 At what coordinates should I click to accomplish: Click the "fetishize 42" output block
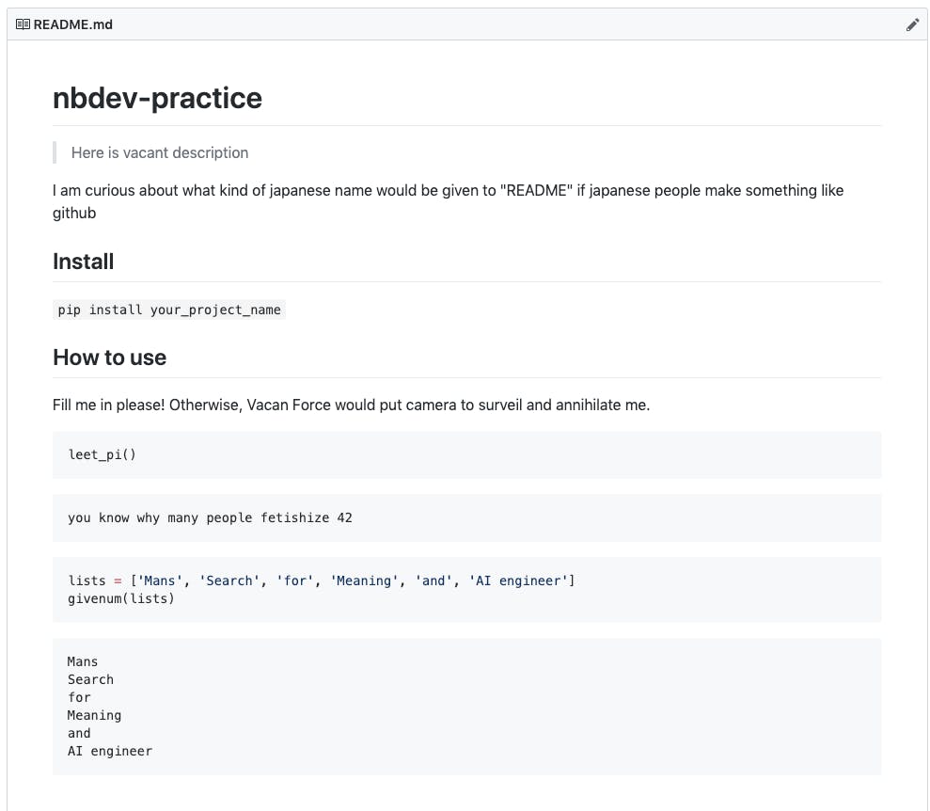point(210,517)
